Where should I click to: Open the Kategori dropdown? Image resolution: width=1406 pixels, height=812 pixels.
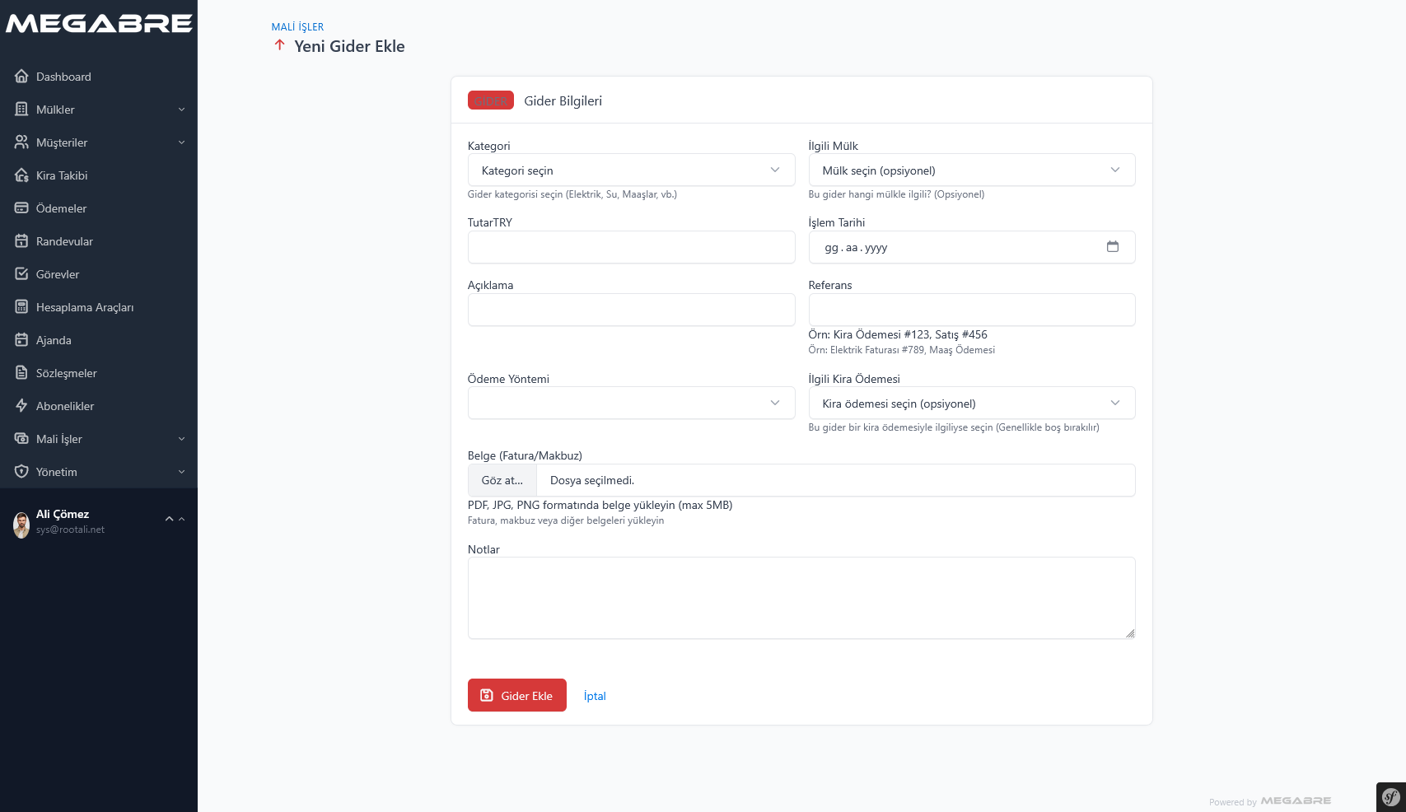coord(631,170)
